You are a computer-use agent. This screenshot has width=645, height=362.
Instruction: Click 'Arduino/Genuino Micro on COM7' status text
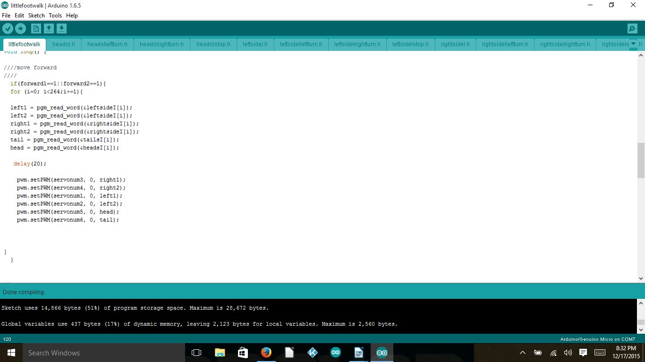(x=597, y=339)
